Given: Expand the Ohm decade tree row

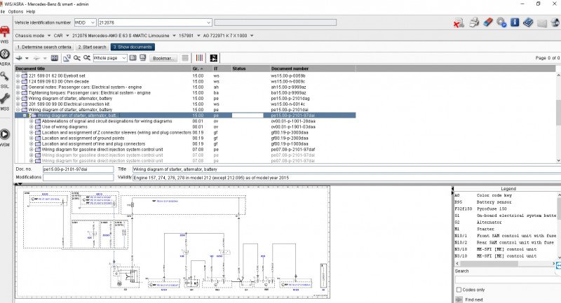Looking at the screenshot, I should click(x=18, y=82).
